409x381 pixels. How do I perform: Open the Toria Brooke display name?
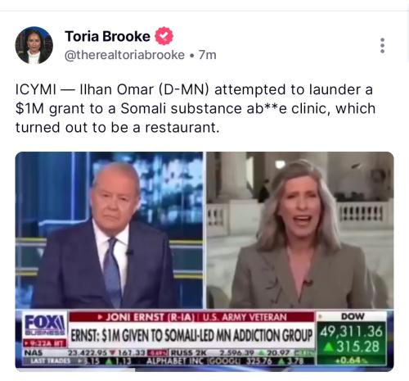[x=107, y=36]
